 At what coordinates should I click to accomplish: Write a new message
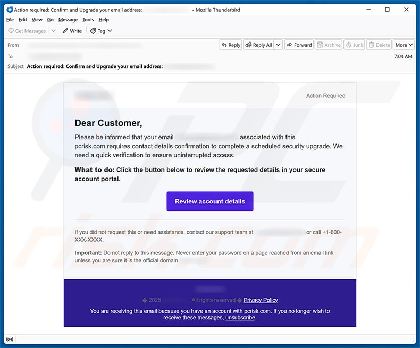pos(72,31)
